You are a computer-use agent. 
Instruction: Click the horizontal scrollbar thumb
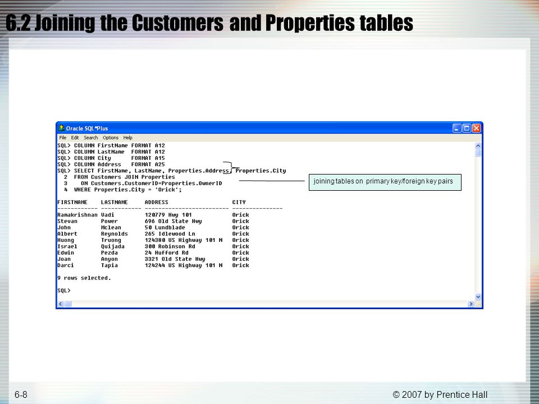tap(68, 304)
